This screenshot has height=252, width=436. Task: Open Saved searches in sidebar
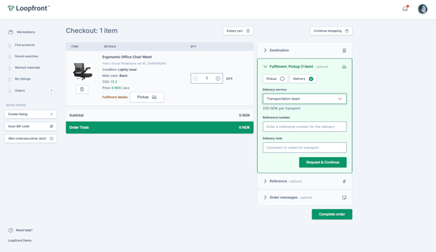pos(26,57)
